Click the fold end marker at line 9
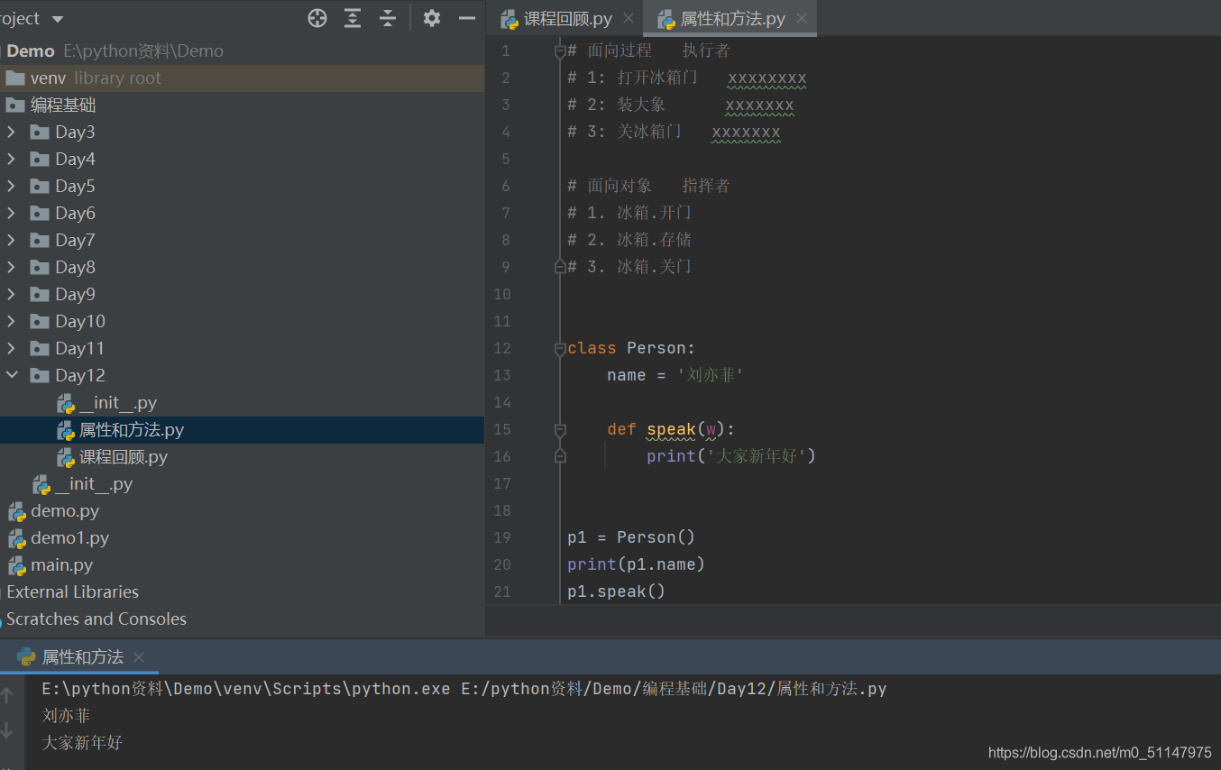 tap(560, 267)
